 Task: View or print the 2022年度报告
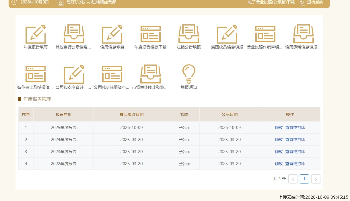[x=295, y=164]
